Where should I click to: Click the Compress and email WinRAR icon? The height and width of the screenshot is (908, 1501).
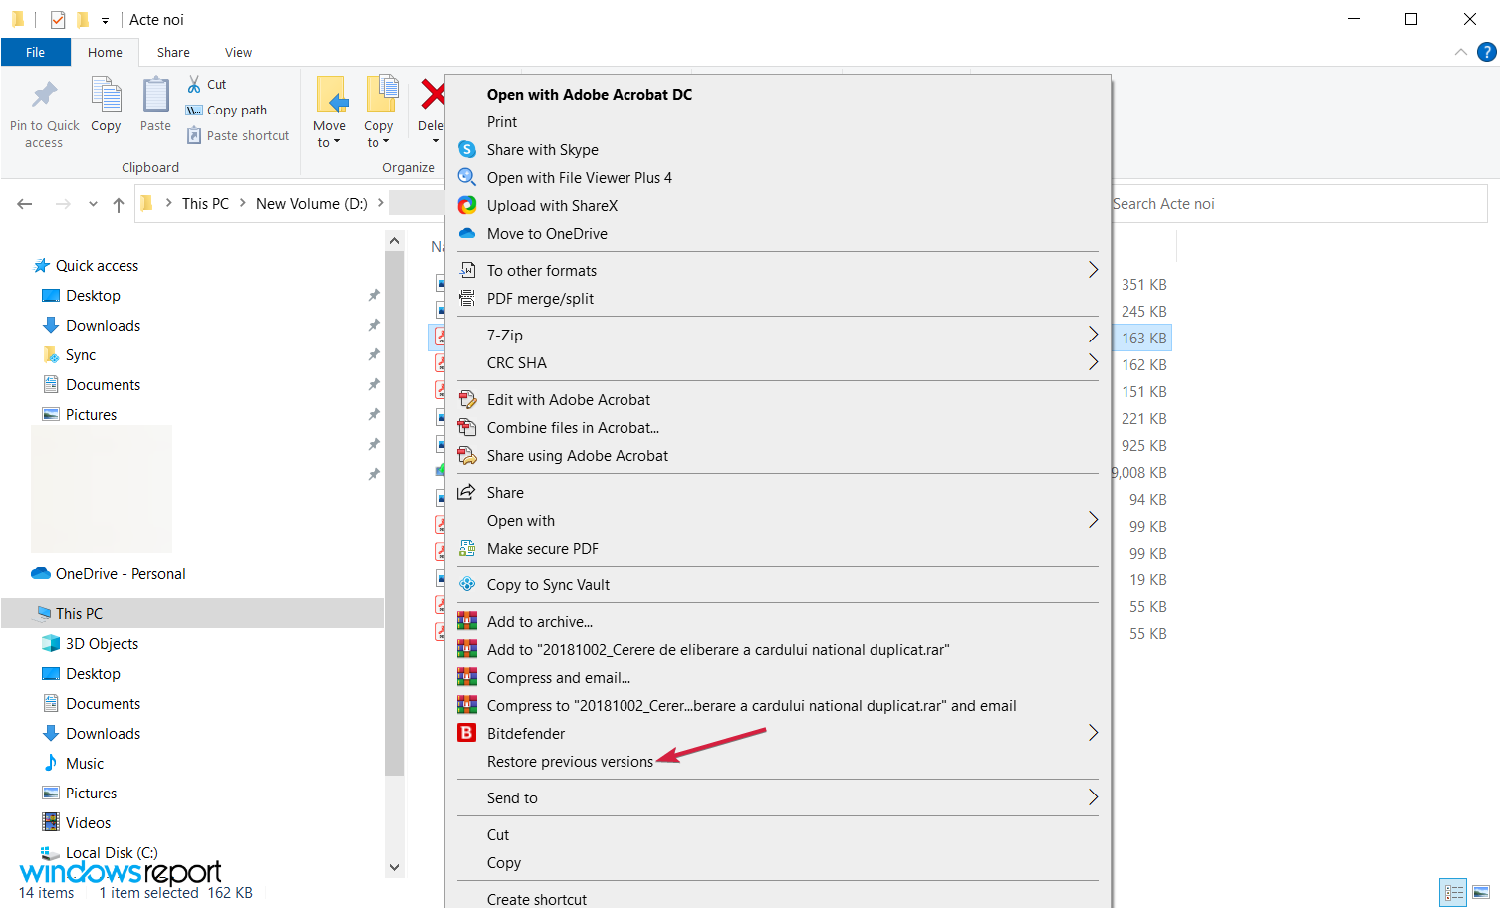pyautogui.click(x=467, y=678)
